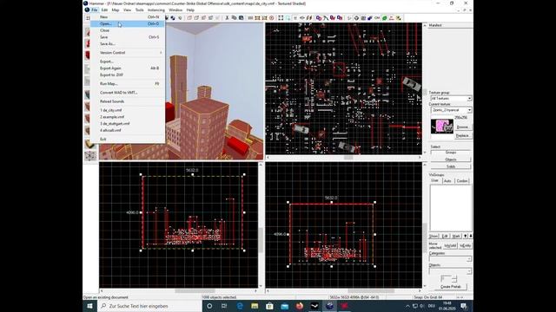Click the Cortana circle taskbar icon
This screenshot has height=312, width=556.
209,306
